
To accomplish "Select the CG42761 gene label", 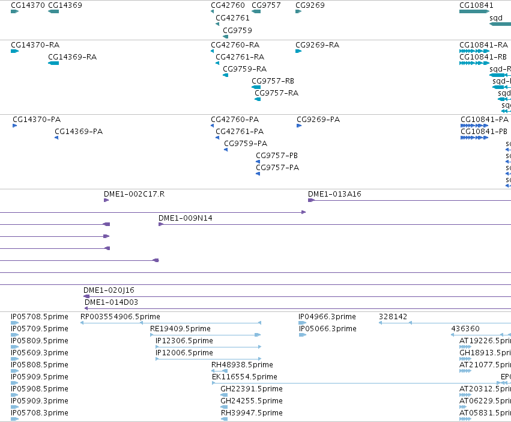I will click(232, 18).
